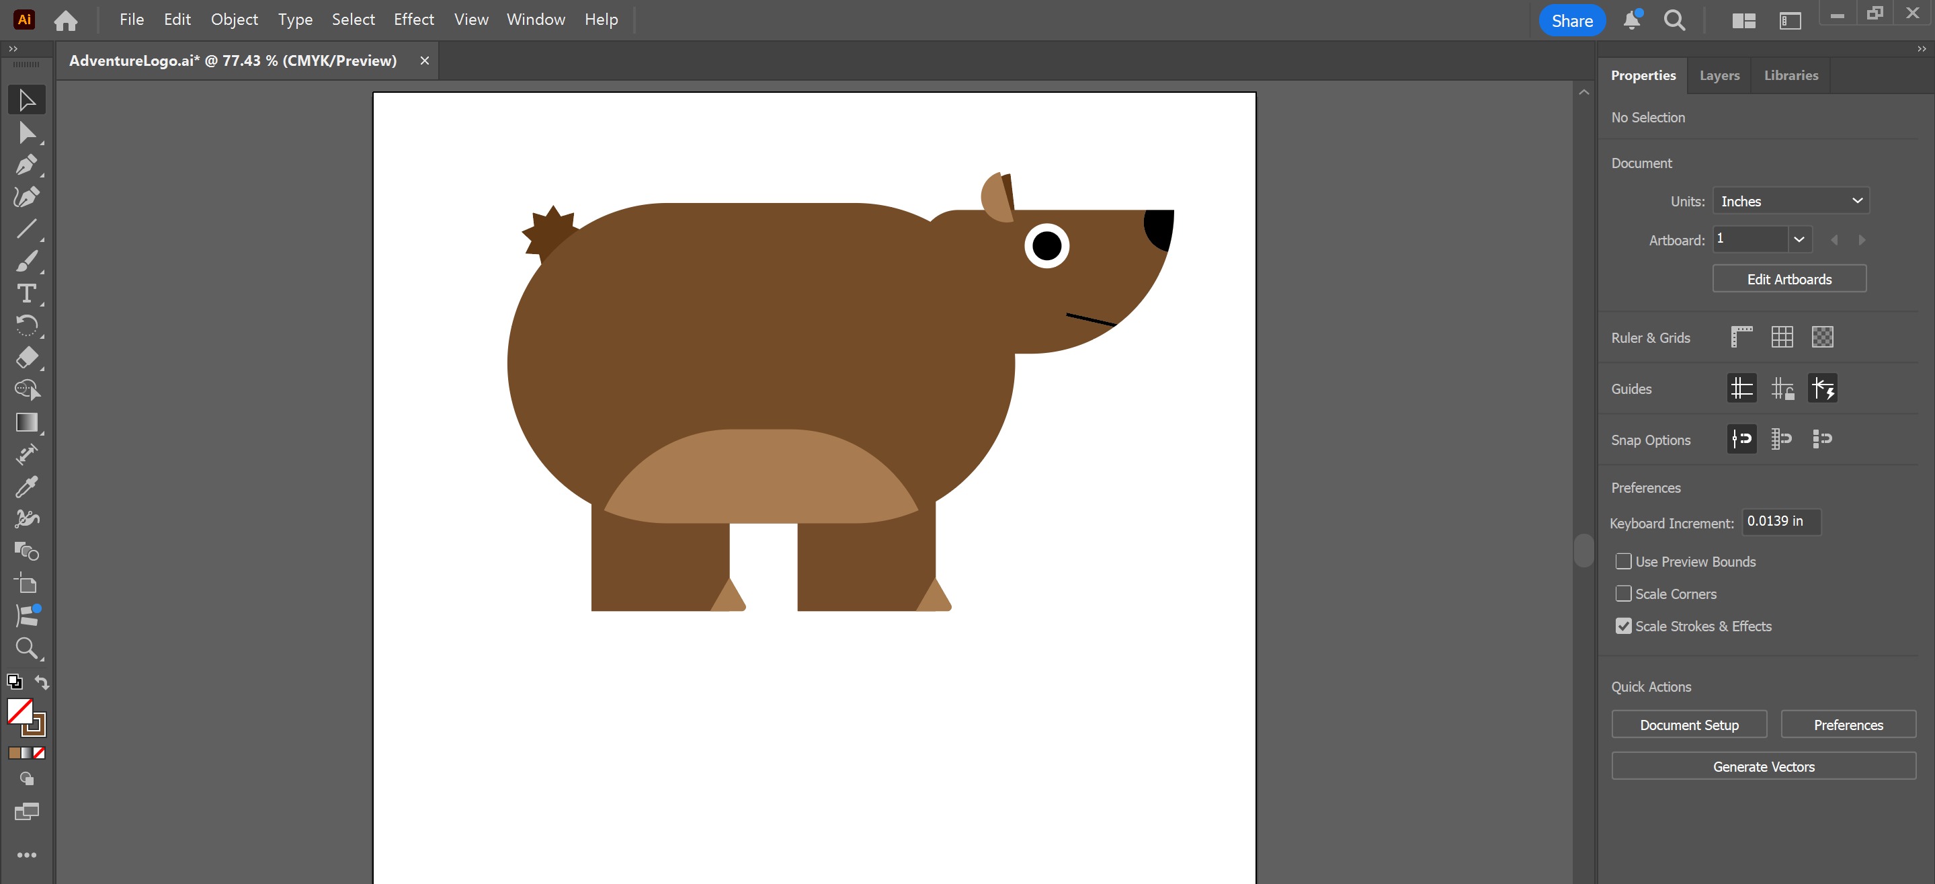The image size is (1935, 884).
Task: Switch to the Layers tab
Action: 1719,75
